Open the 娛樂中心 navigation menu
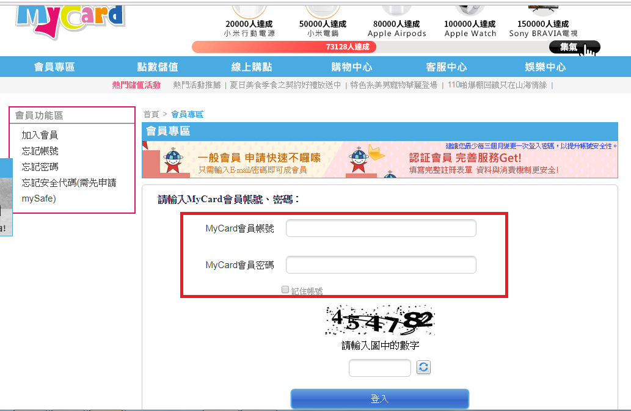This screenshot has width=631, height=411. tap(545, 67)
